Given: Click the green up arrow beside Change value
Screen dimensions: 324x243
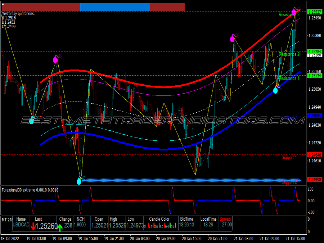Looking at the screenshot, I should [x=60, y=228].
